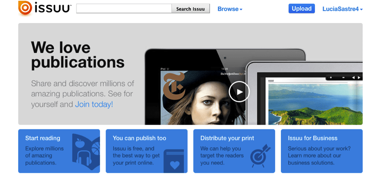Screen dimensions: 370x176
Task: Click the You can publish too heading
Action: (139, 138)
